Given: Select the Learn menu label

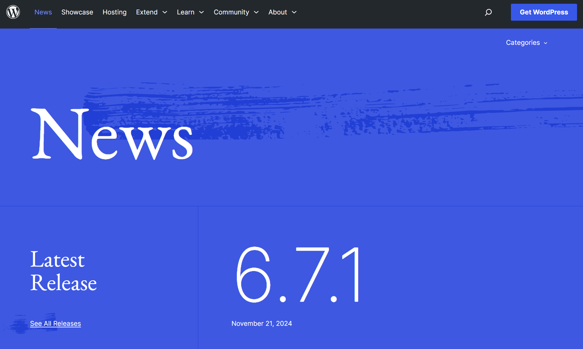Looking at the screenshot, I should 185,12.
